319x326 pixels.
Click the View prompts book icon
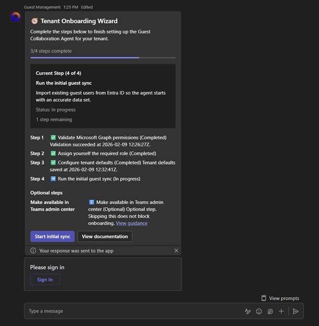tap(264, 298)
